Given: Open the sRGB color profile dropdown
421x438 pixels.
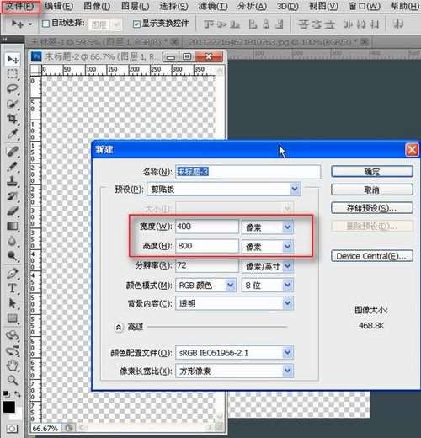Looking at the screenshot, I should [x=287, y=353].
